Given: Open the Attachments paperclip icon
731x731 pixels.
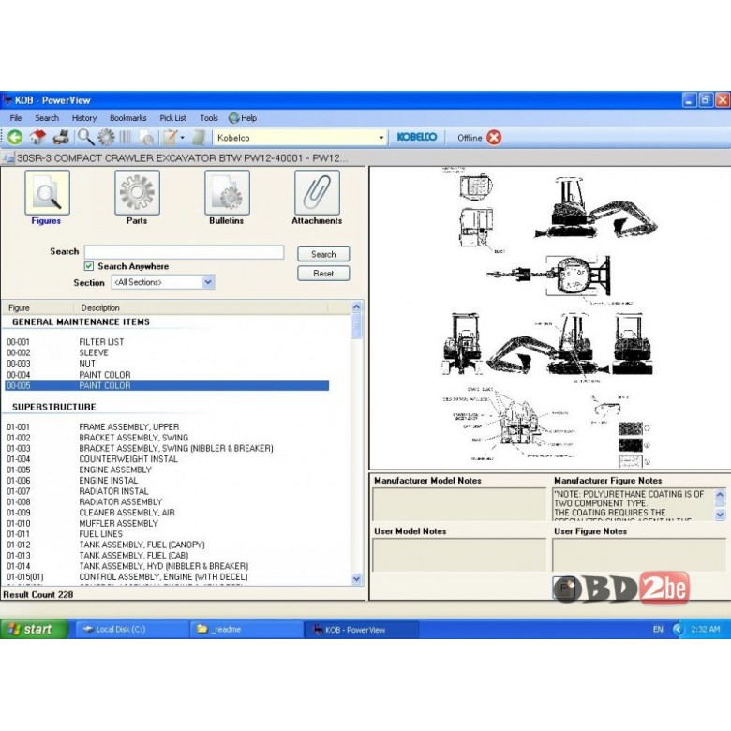Looking at the screenshot, I should pyautogui.click(x=317, y=192).
